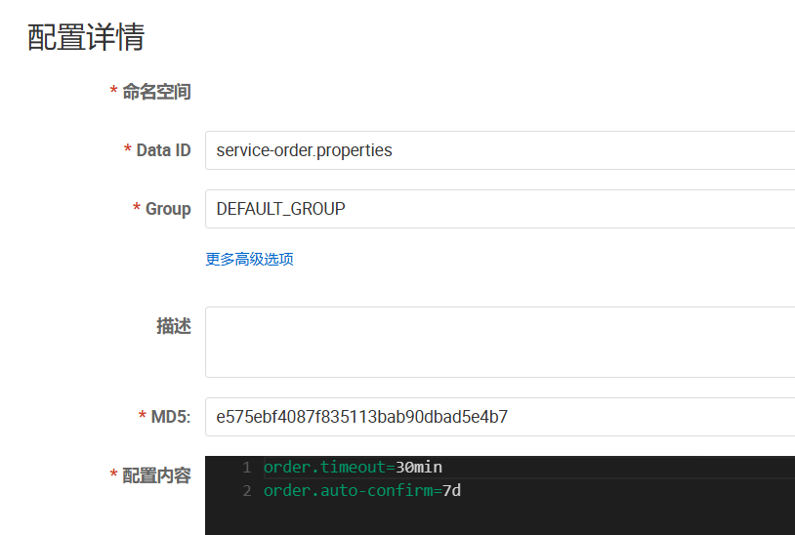
Task: Click the 配置详情 page heading
Action: click(86, 37)
